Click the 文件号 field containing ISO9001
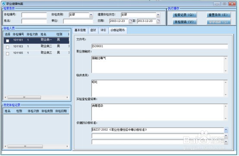239x156 pixels. click(160, 46)
